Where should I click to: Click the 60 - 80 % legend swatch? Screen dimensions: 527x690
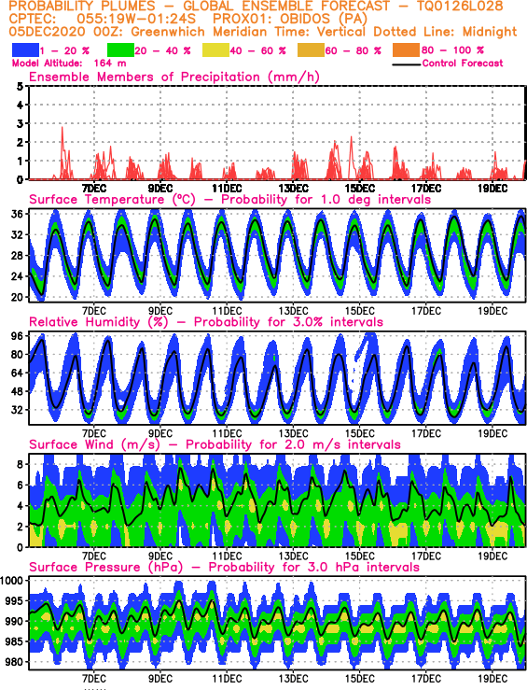pyautogui.click(x=312, y=50)
